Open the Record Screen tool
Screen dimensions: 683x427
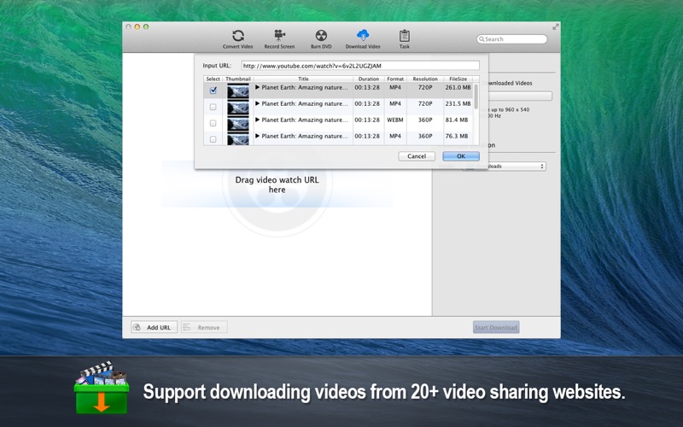point(279,39)
